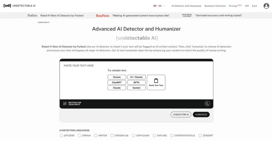Open the Earn menu link

(x=254, y=6)
